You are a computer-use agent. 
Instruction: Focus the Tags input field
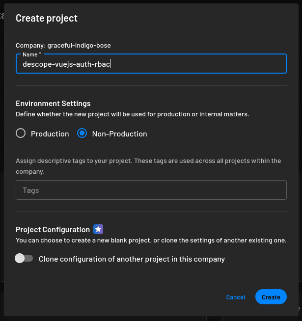click(151, 190)
